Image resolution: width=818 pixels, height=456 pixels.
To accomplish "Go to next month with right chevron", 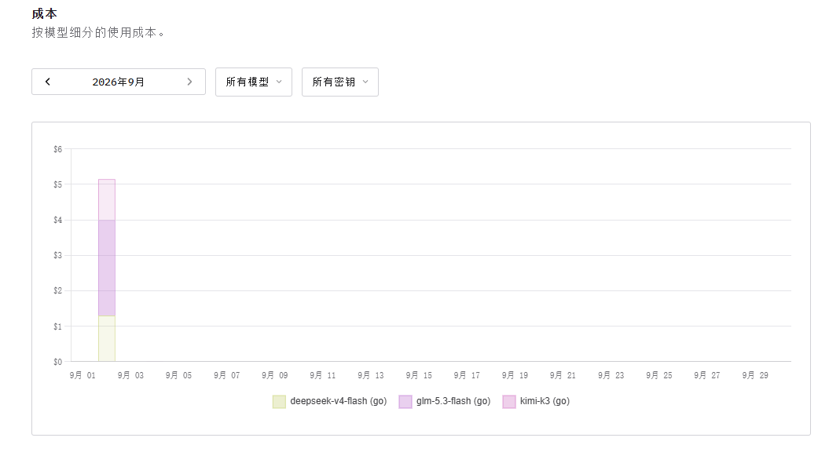I will (x=189, y=82).
